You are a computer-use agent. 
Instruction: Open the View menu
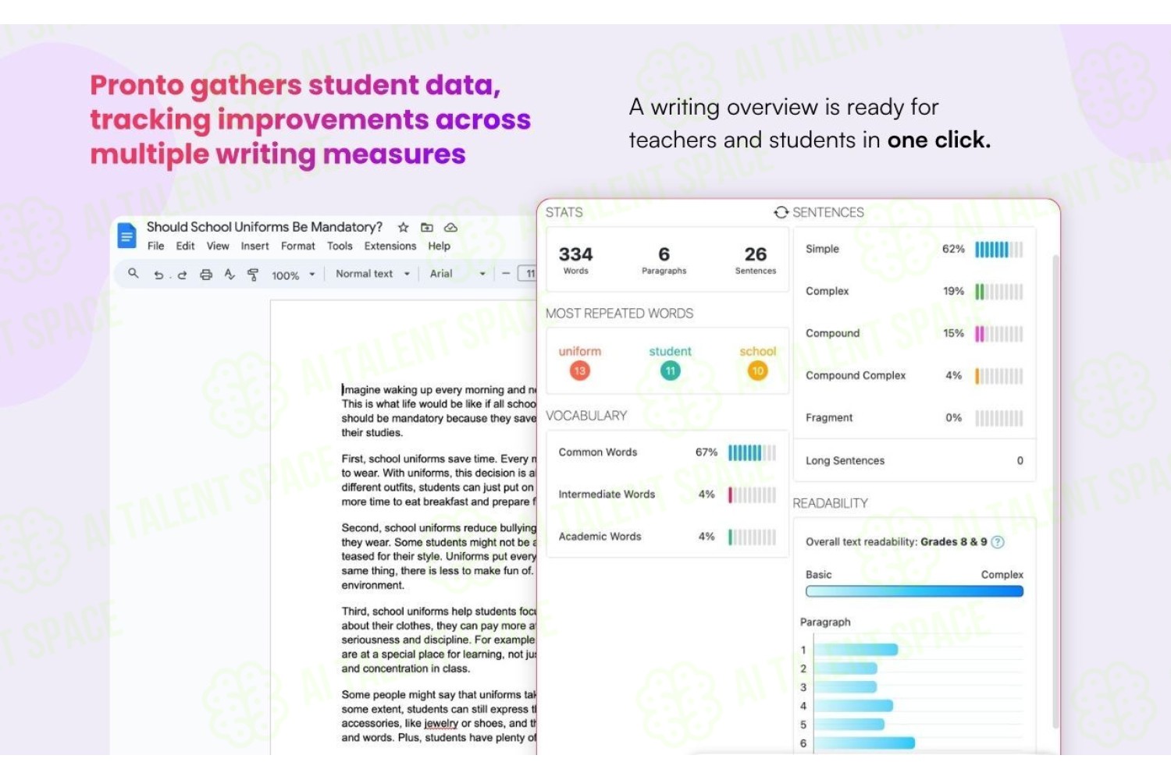pyautogui.click(x=218, y=246)
